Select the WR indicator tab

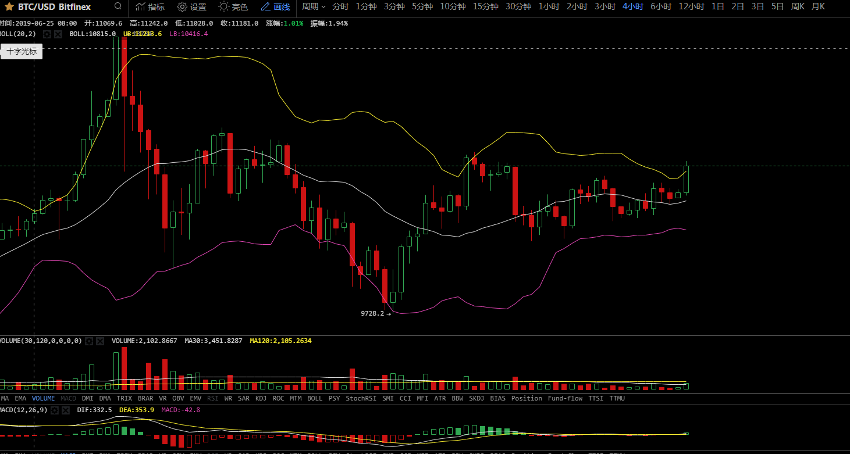pos(228,399)
